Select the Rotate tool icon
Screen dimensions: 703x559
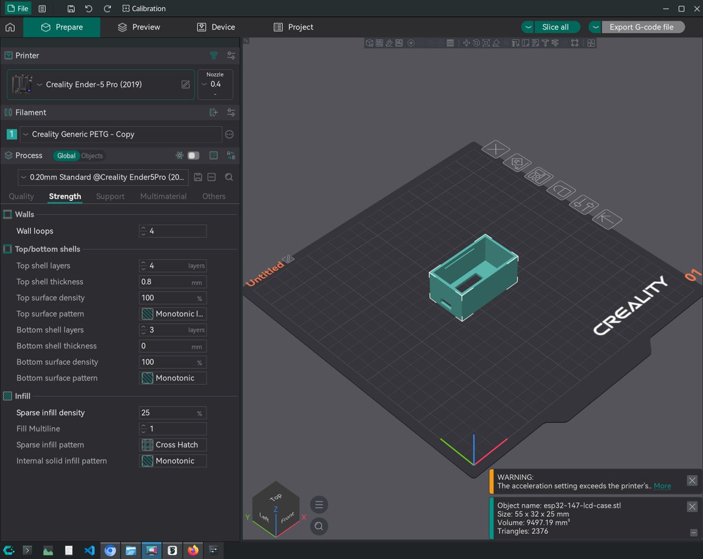tap(476, 43)
